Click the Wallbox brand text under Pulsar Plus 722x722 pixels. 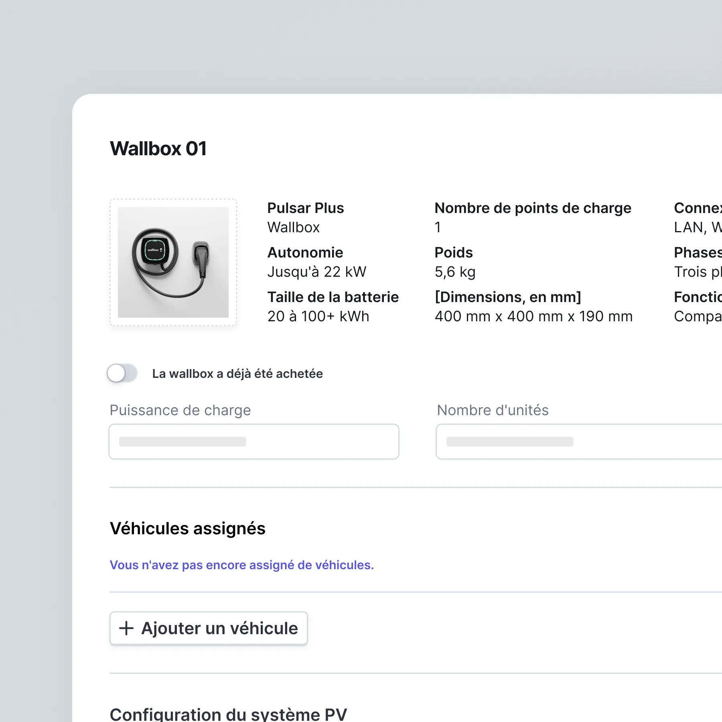[x=294, y=227]
